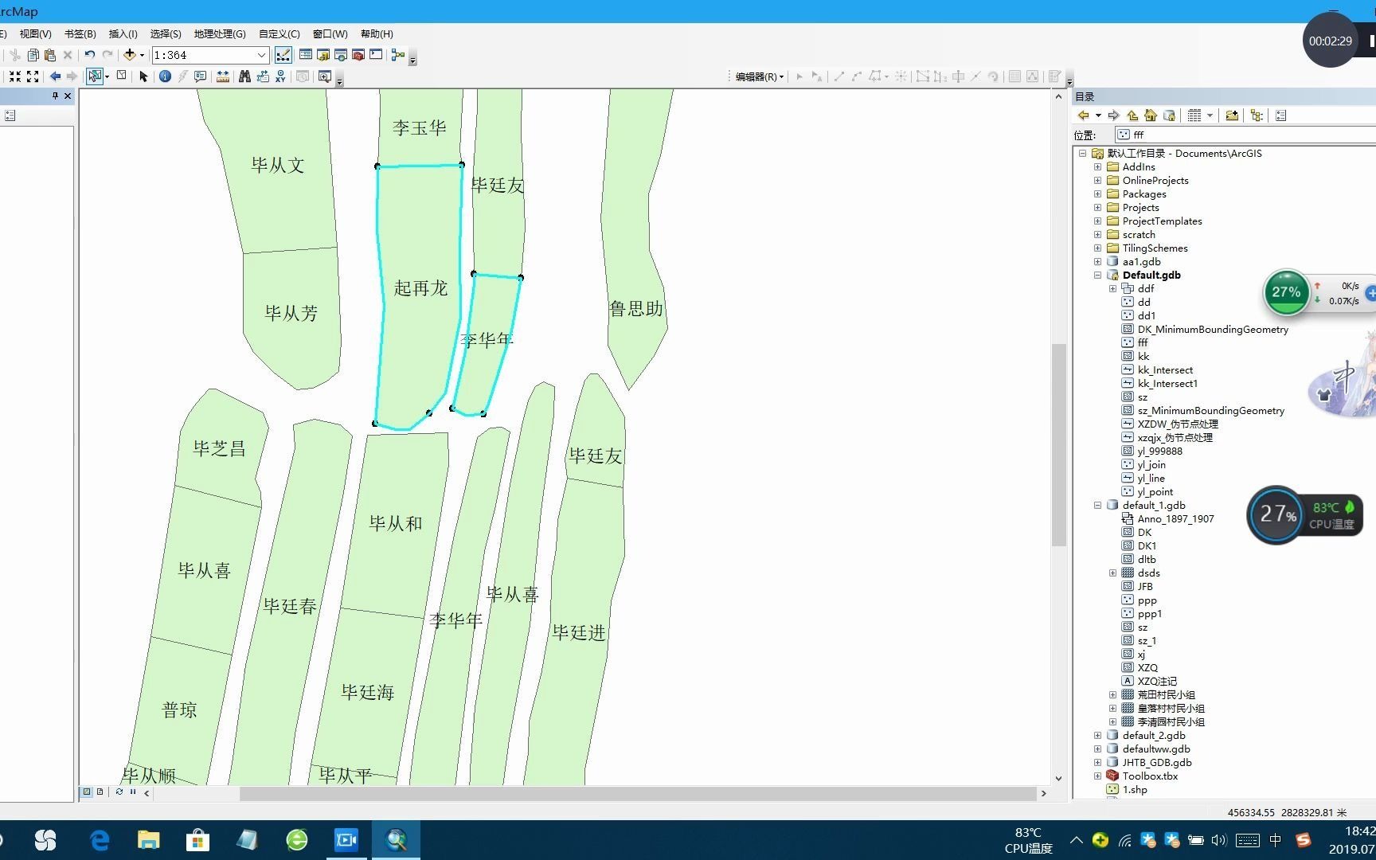The height and width of the screenshot is (860, 1376).
Task: Toggle the Catalog contents view mode
Action: 1195,115
